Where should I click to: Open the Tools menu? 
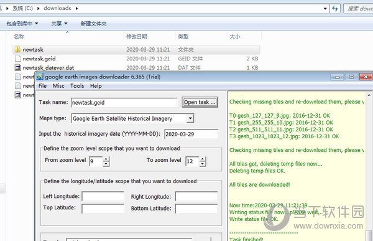pos(77,86)
